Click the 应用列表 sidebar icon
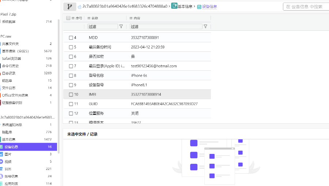 click(x=1, y=183)
